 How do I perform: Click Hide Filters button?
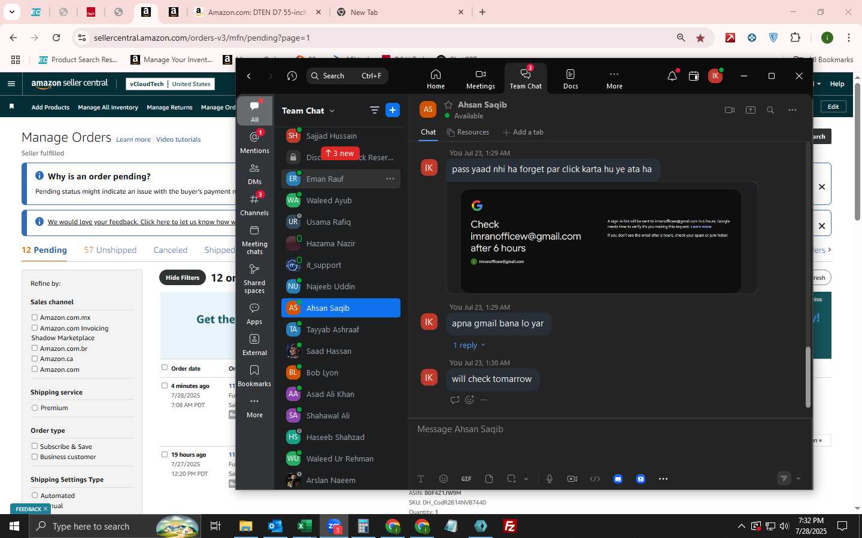pyautogui.click(x=183, y=277)
